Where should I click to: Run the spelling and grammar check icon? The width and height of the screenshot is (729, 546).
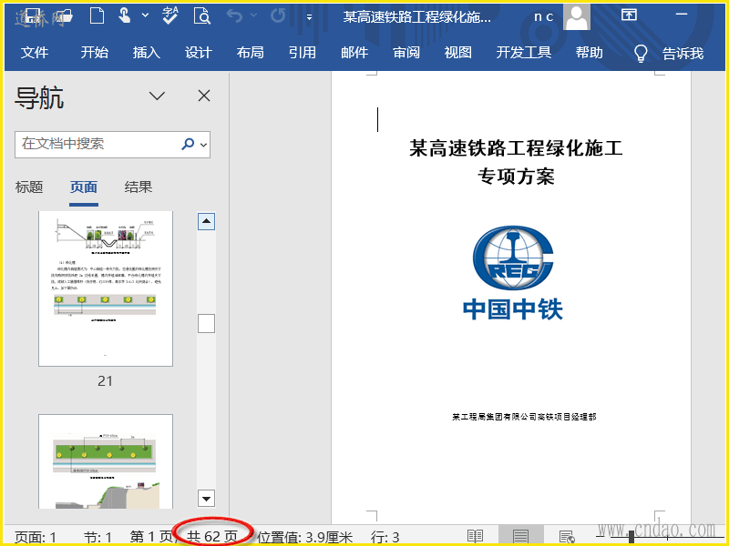[x=170, y=16]
